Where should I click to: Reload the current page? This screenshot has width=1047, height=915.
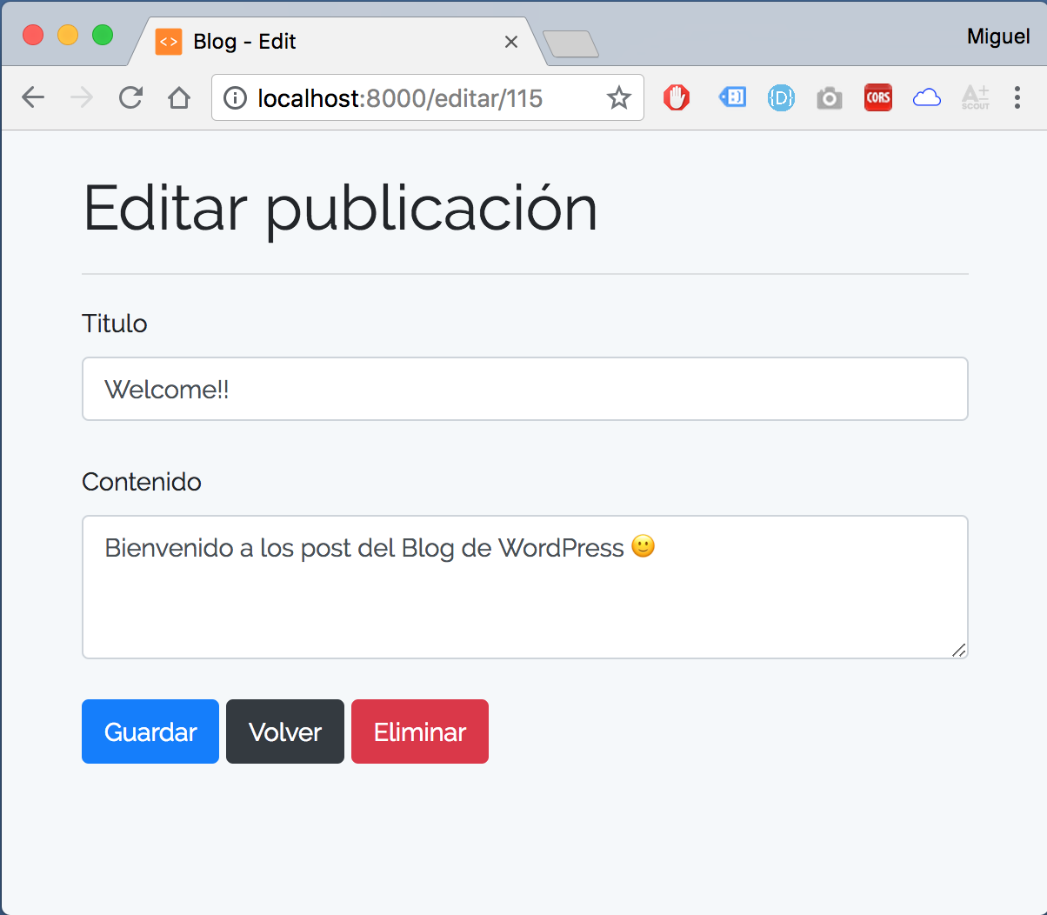tap(130, 97)
